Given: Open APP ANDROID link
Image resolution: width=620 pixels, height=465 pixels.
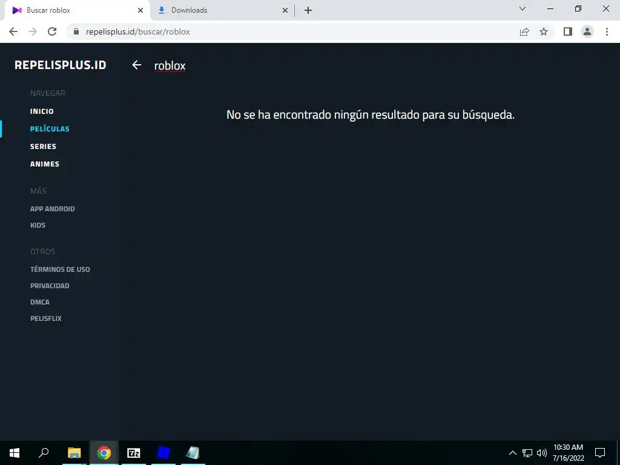Looking at the screenshot, I should tap(53, 209).
